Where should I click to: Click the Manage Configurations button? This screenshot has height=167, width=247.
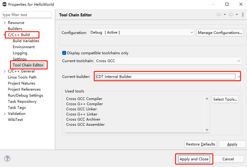tap(220, 32)
